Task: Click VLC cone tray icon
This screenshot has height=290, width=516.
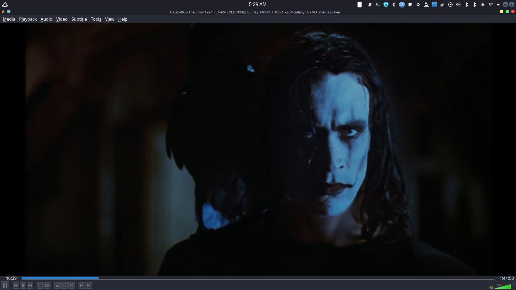Action: pyautogui.click(x=426, y=5)
